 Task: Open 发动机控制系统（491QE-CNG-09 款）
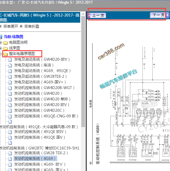[x=46, y=116]
